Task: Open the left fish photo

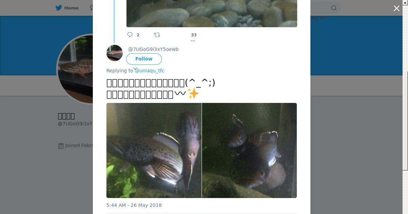Action: pos(154,150)
